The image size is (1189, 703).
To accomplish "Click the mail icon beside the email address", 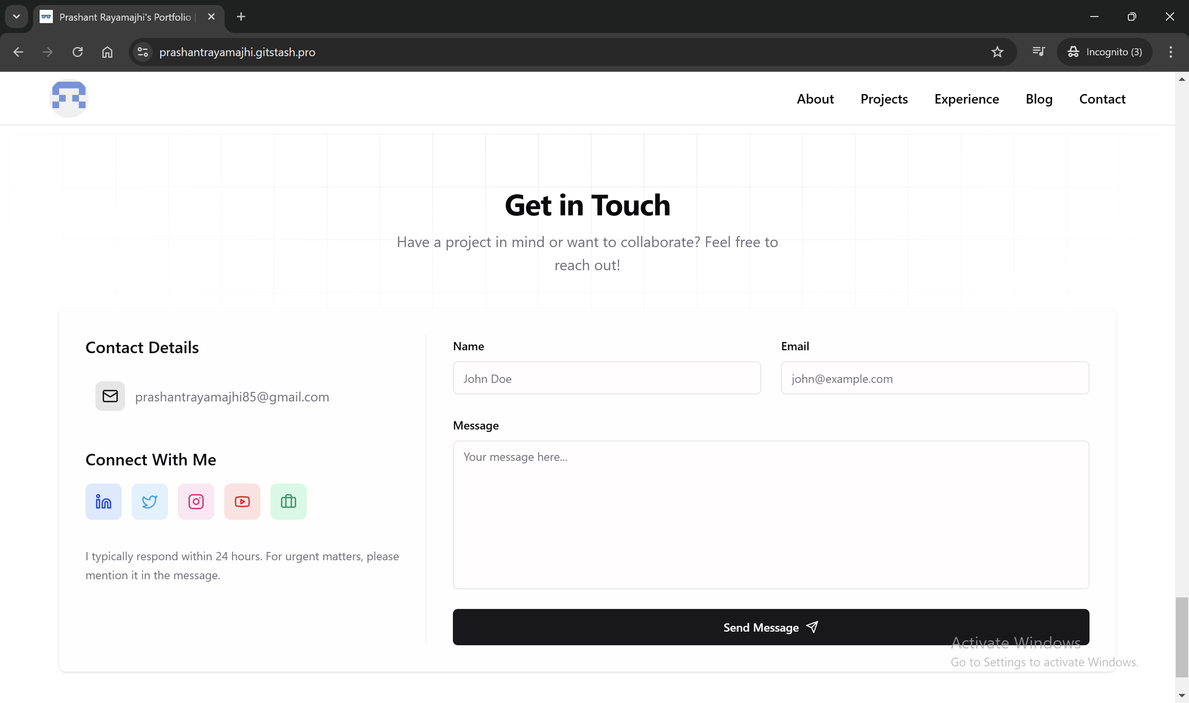I will click(x=109, y=396).
